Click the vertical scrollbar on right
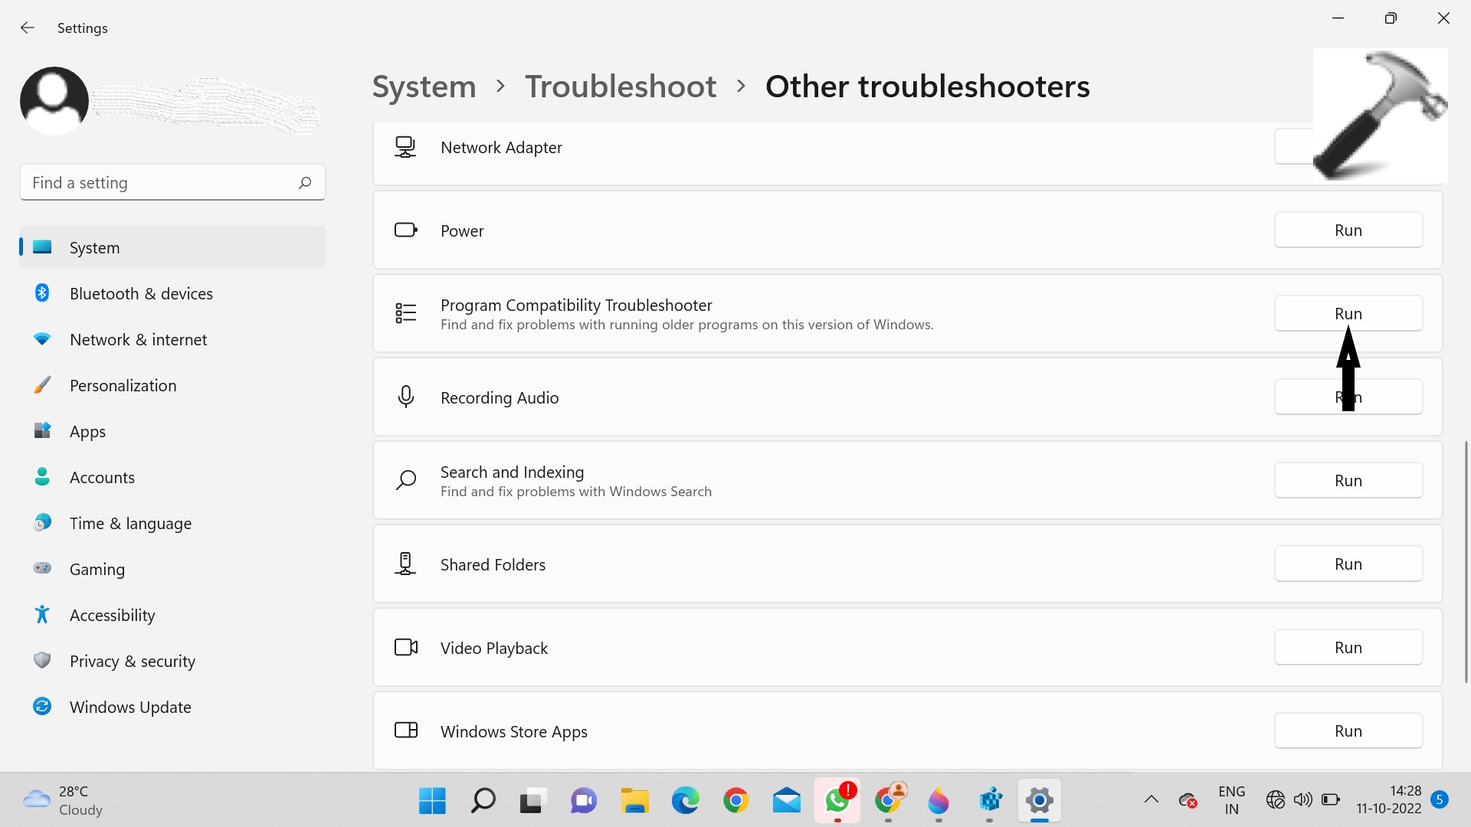 [1466, 561]
